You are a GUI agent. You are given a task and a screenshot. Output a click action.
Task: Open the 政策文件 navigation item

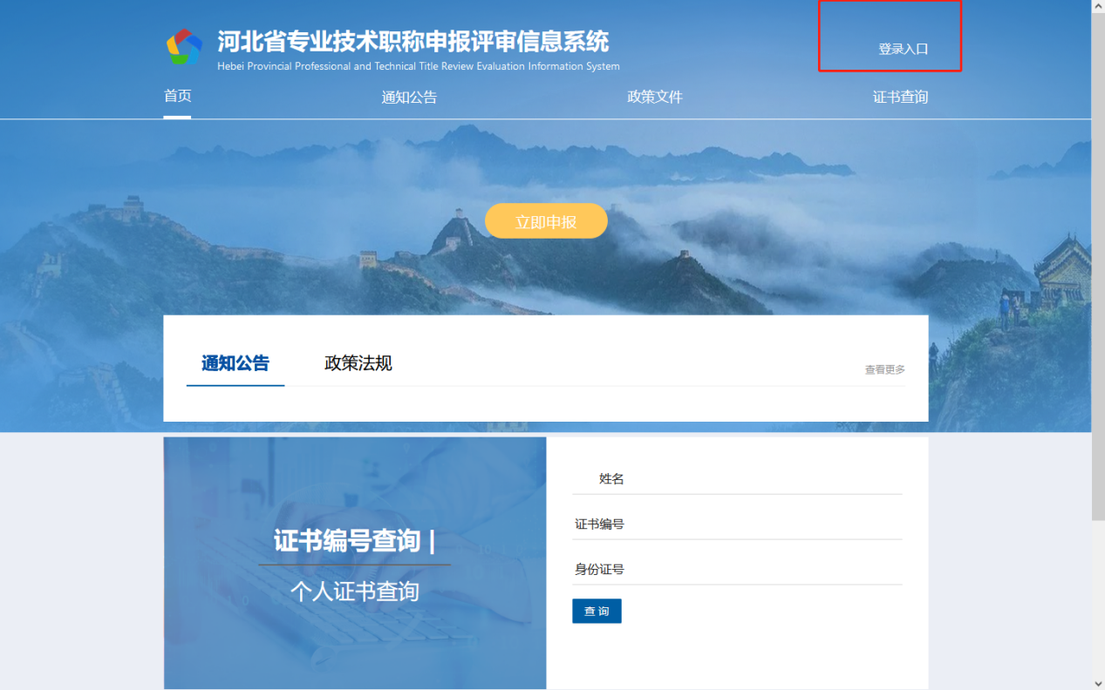pos(655,98)
